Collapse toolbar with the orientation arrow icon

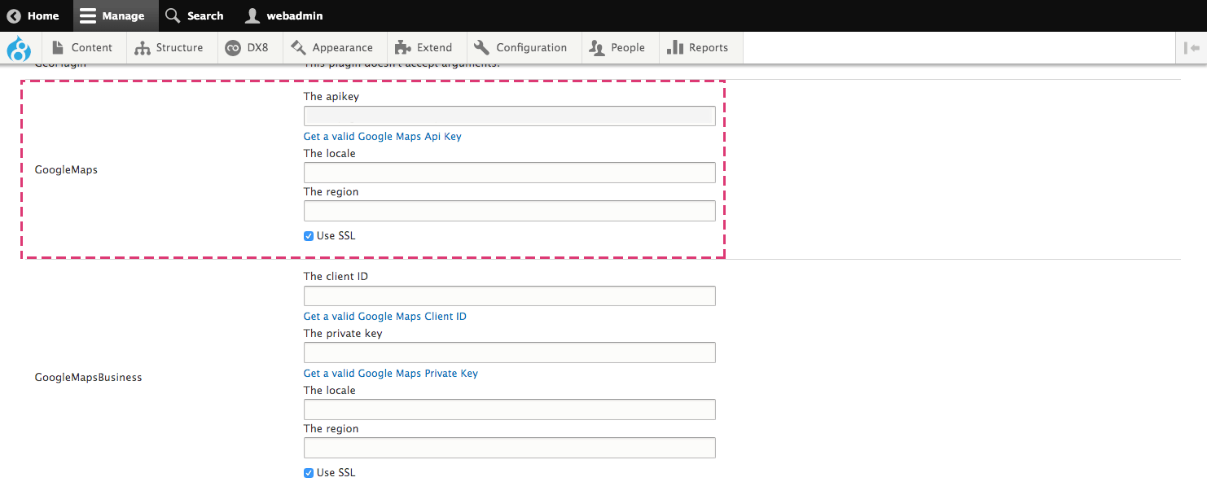pyautogui.click(x=1192, y=48)
